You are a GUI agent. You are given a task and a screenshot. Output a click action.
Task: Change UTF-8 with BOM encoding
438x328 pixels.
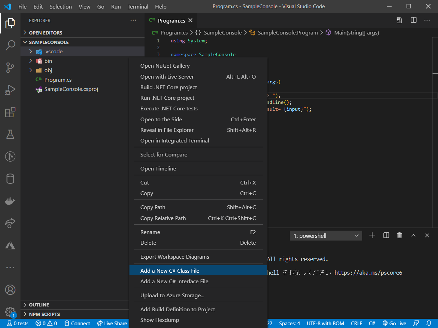click(325, 323)
